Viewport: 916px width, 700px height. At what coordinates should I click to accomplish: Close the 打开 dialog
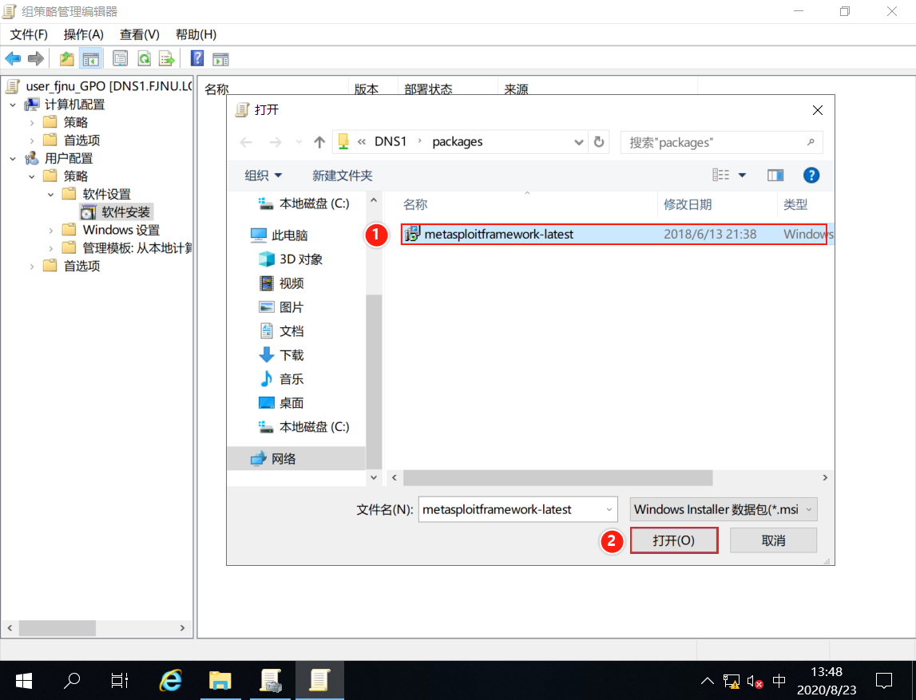[x=817, y=110]
